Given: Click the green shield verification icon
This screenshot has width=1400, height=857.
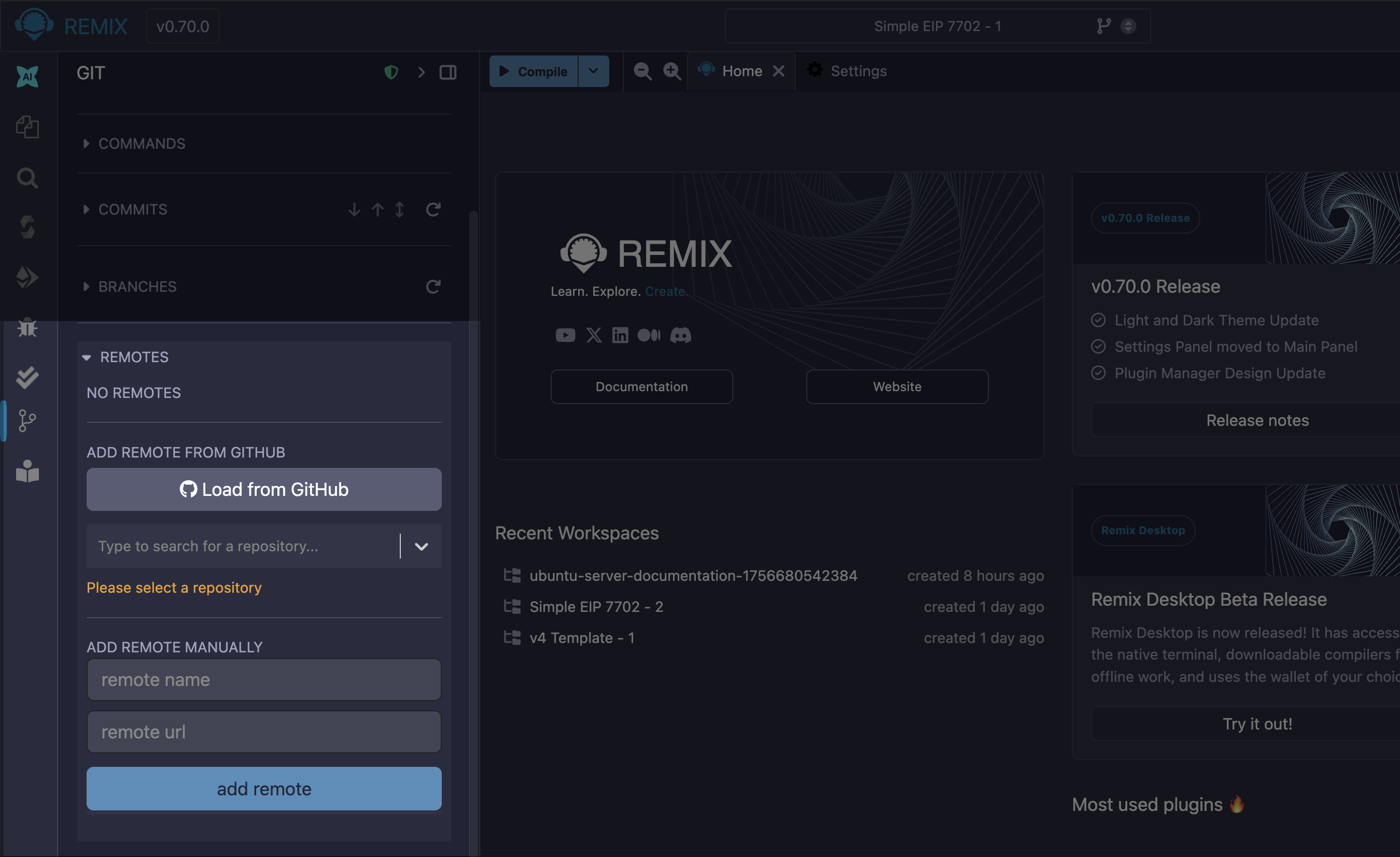Looking at the screenshot, I should pos(391,72).
